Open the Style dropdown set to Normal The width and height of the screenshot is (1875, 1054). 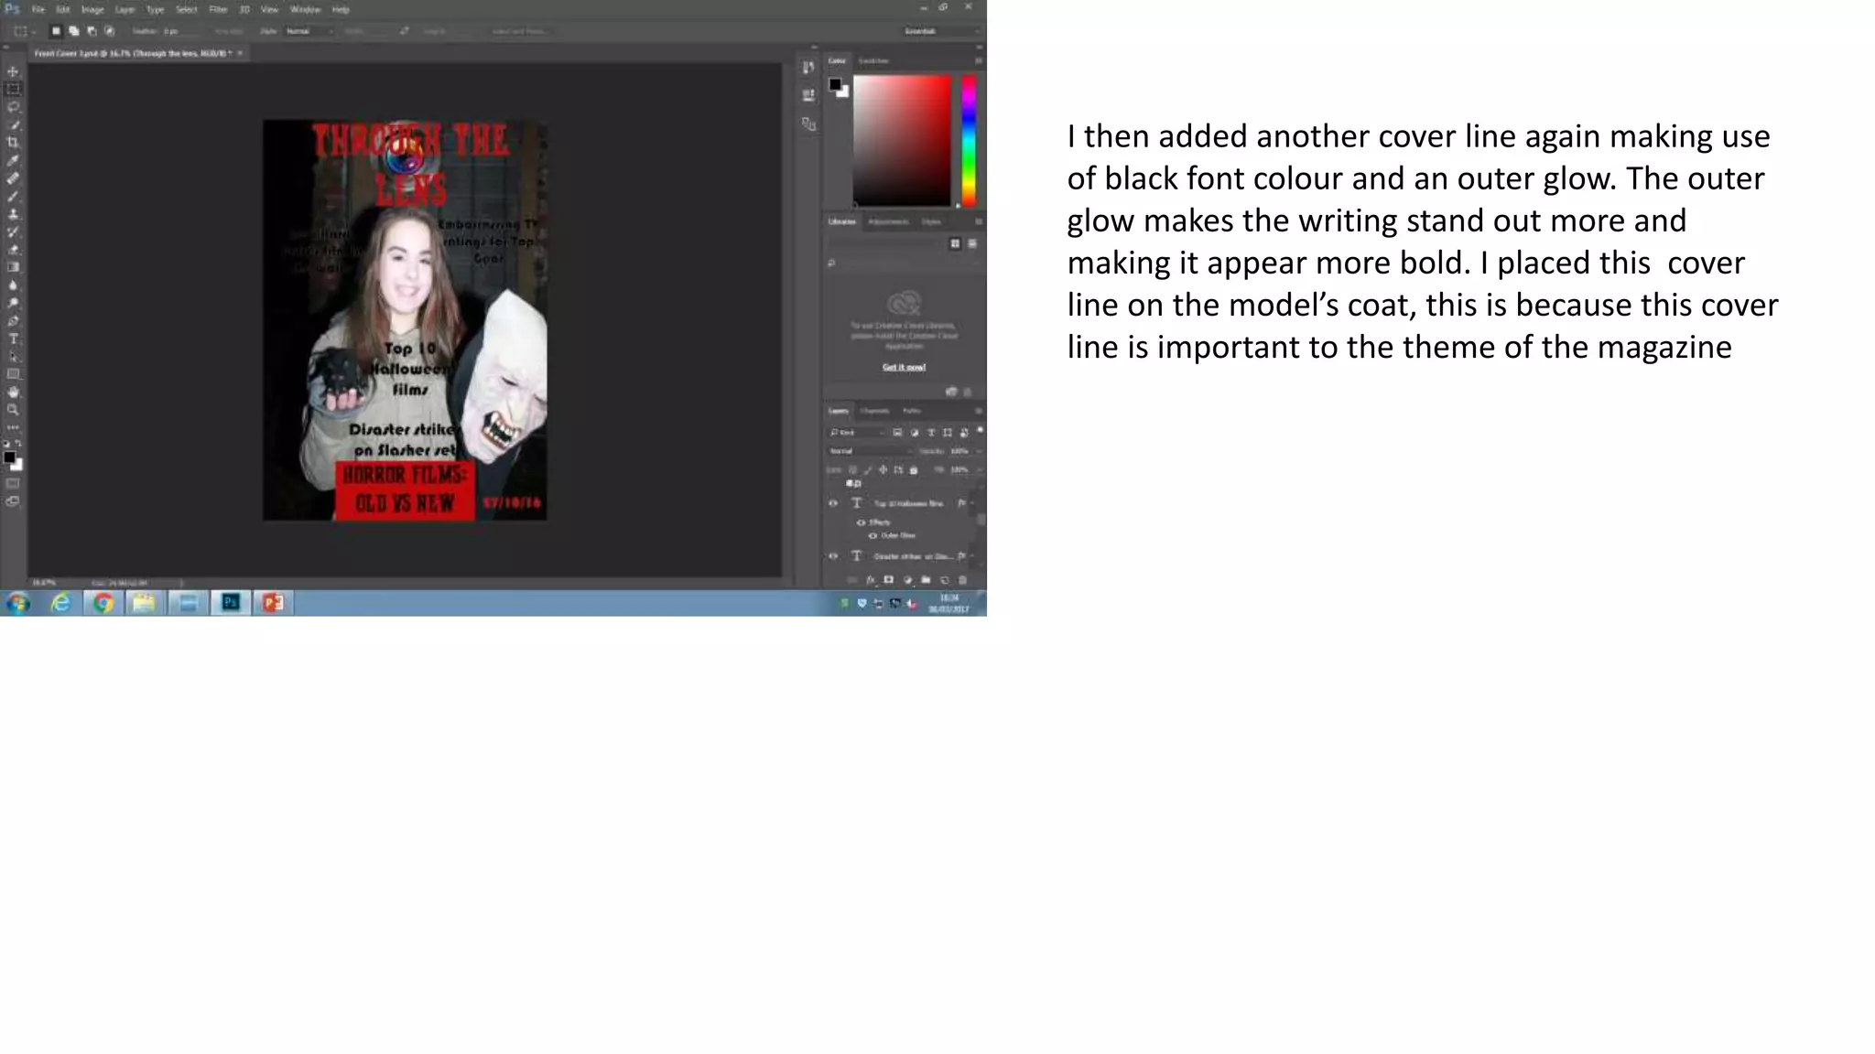pyautogui.click(x=309, y=31)
